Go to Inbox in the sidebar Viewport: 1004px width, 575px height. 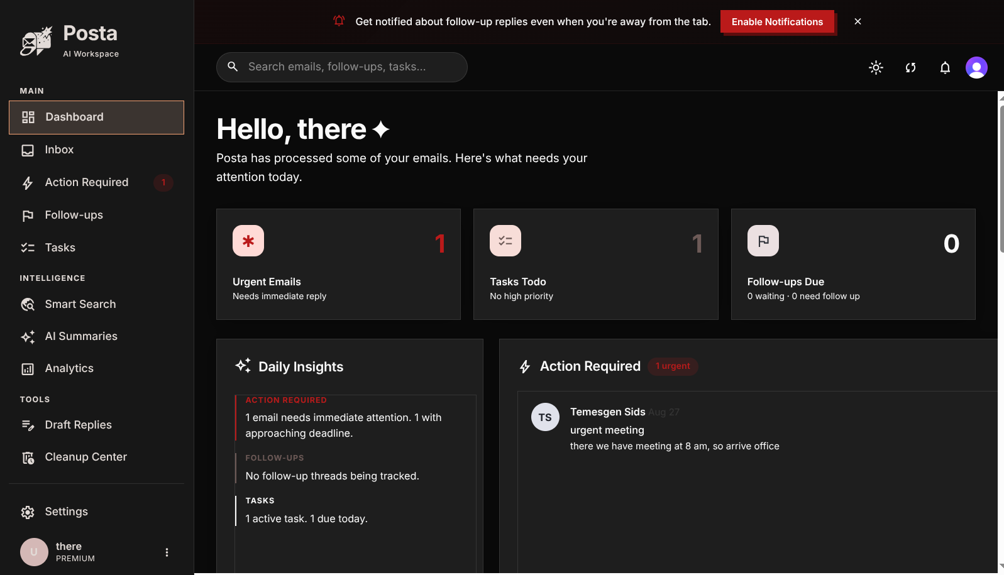click(96, 150)
